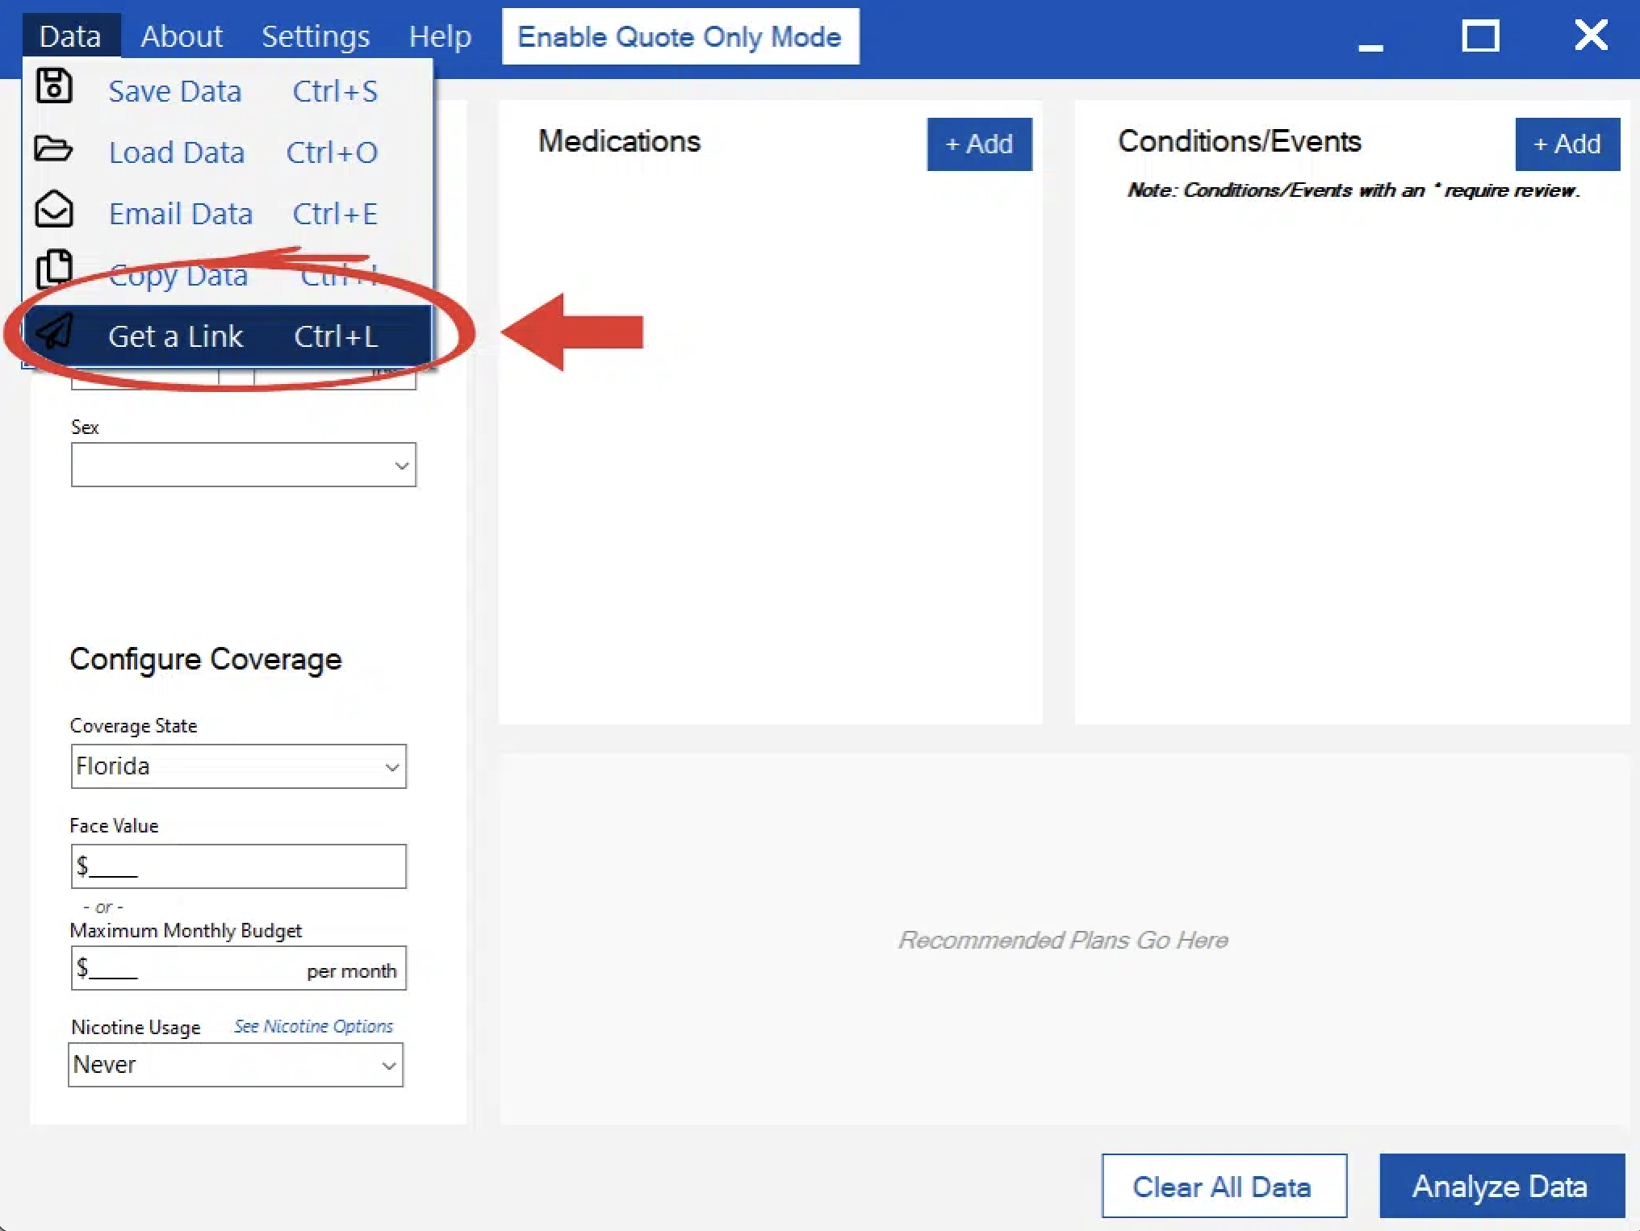The height and width of the screenshot is (1231, 1640).
Task: Follow the See Nicotine Options link
Action: (x=313, y=1026)
